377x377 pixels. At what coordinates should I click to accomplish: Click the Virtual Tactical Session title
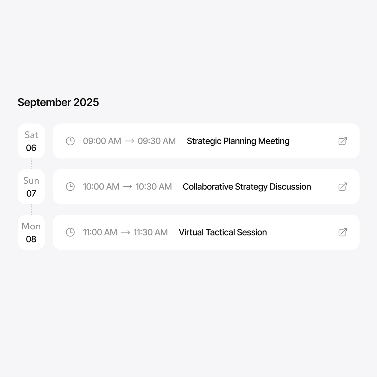pos(223,232)
